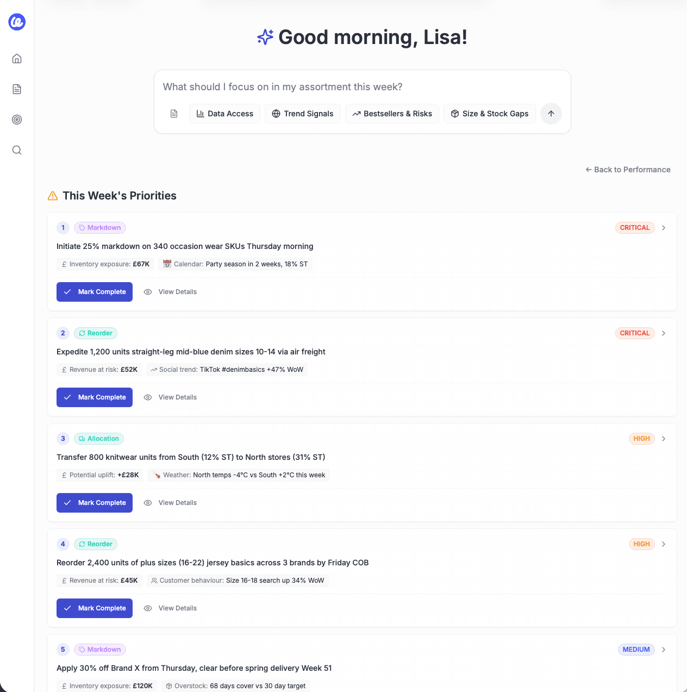Click the eye icon beside View Details on priority 1
Viewport: 687px width, 692px height.
[x=147, y=292]
